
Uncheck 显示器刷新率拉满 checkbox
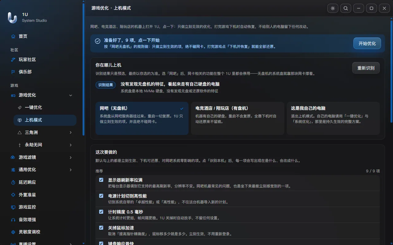[x=101, y=180]
